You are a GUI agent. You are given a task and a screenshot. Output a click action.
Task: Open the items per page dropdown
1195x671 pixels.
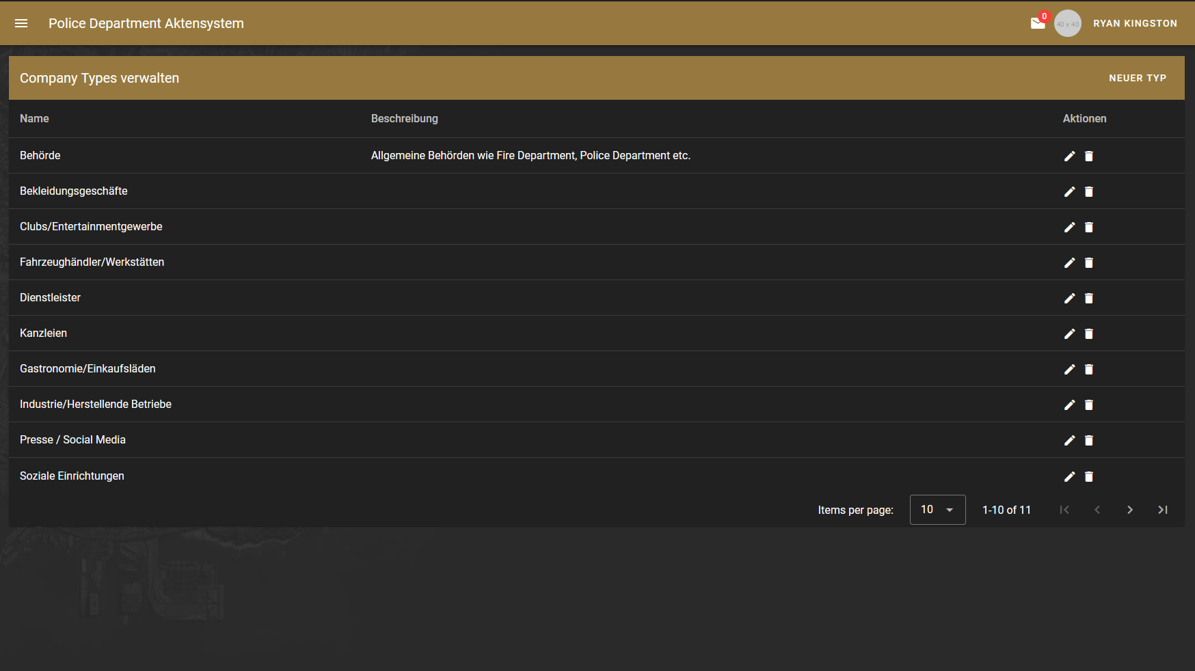[937, 510]
